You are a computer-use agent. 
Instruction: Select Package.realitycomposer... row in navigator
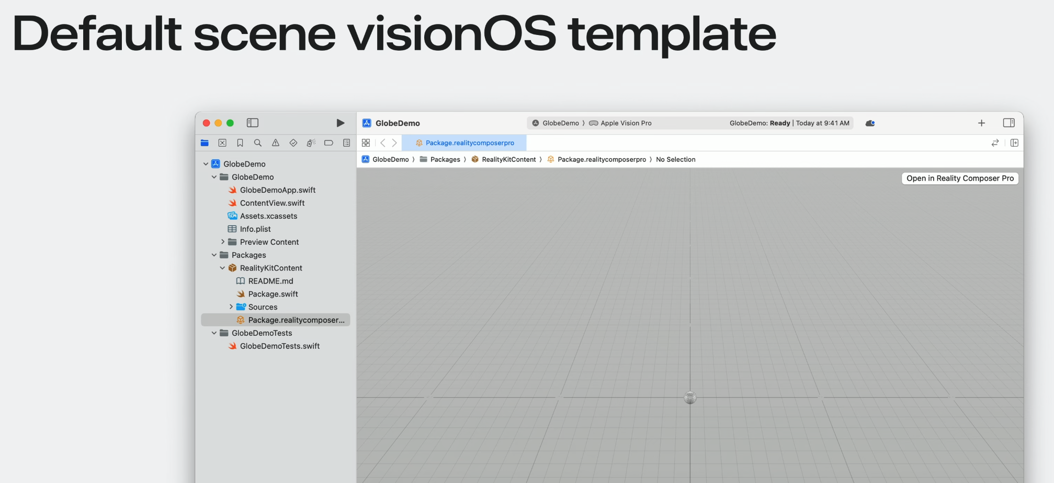275,320
